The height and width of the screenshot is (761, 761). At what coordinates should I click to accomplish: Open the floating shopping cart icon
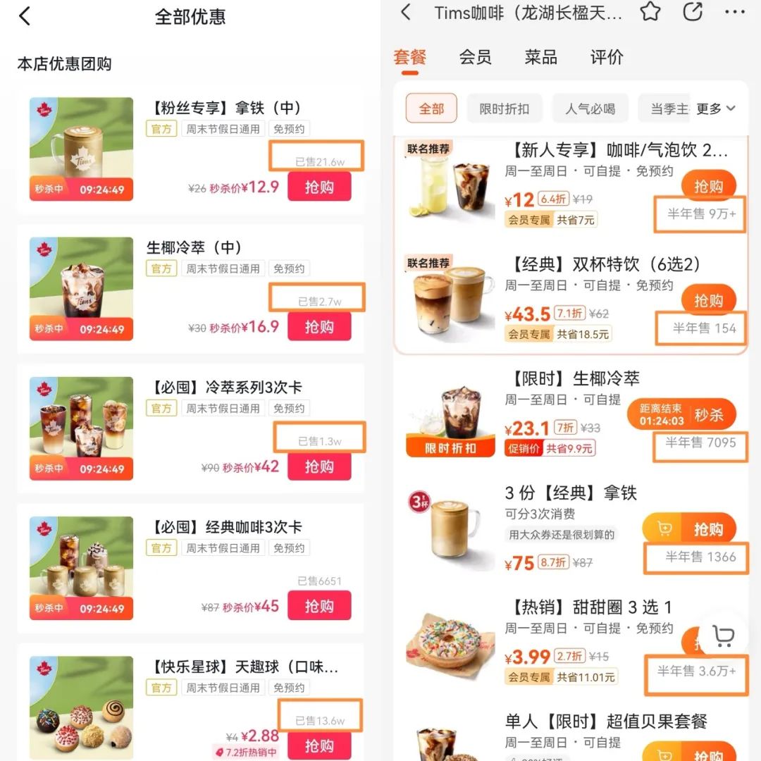(x=723, y=636)
